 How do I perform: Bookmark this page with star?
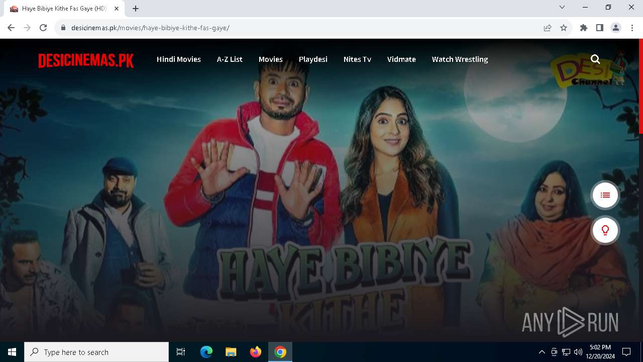(x=564, y=28)
